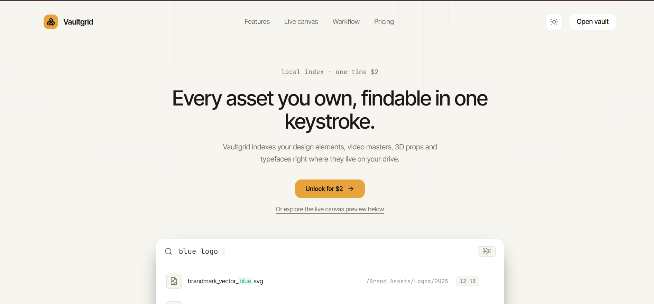Click the local index one-time $2 tagline

tap(330, 72)
